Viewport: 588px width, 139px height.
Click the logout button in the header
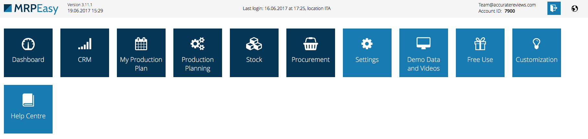[554, 8]
